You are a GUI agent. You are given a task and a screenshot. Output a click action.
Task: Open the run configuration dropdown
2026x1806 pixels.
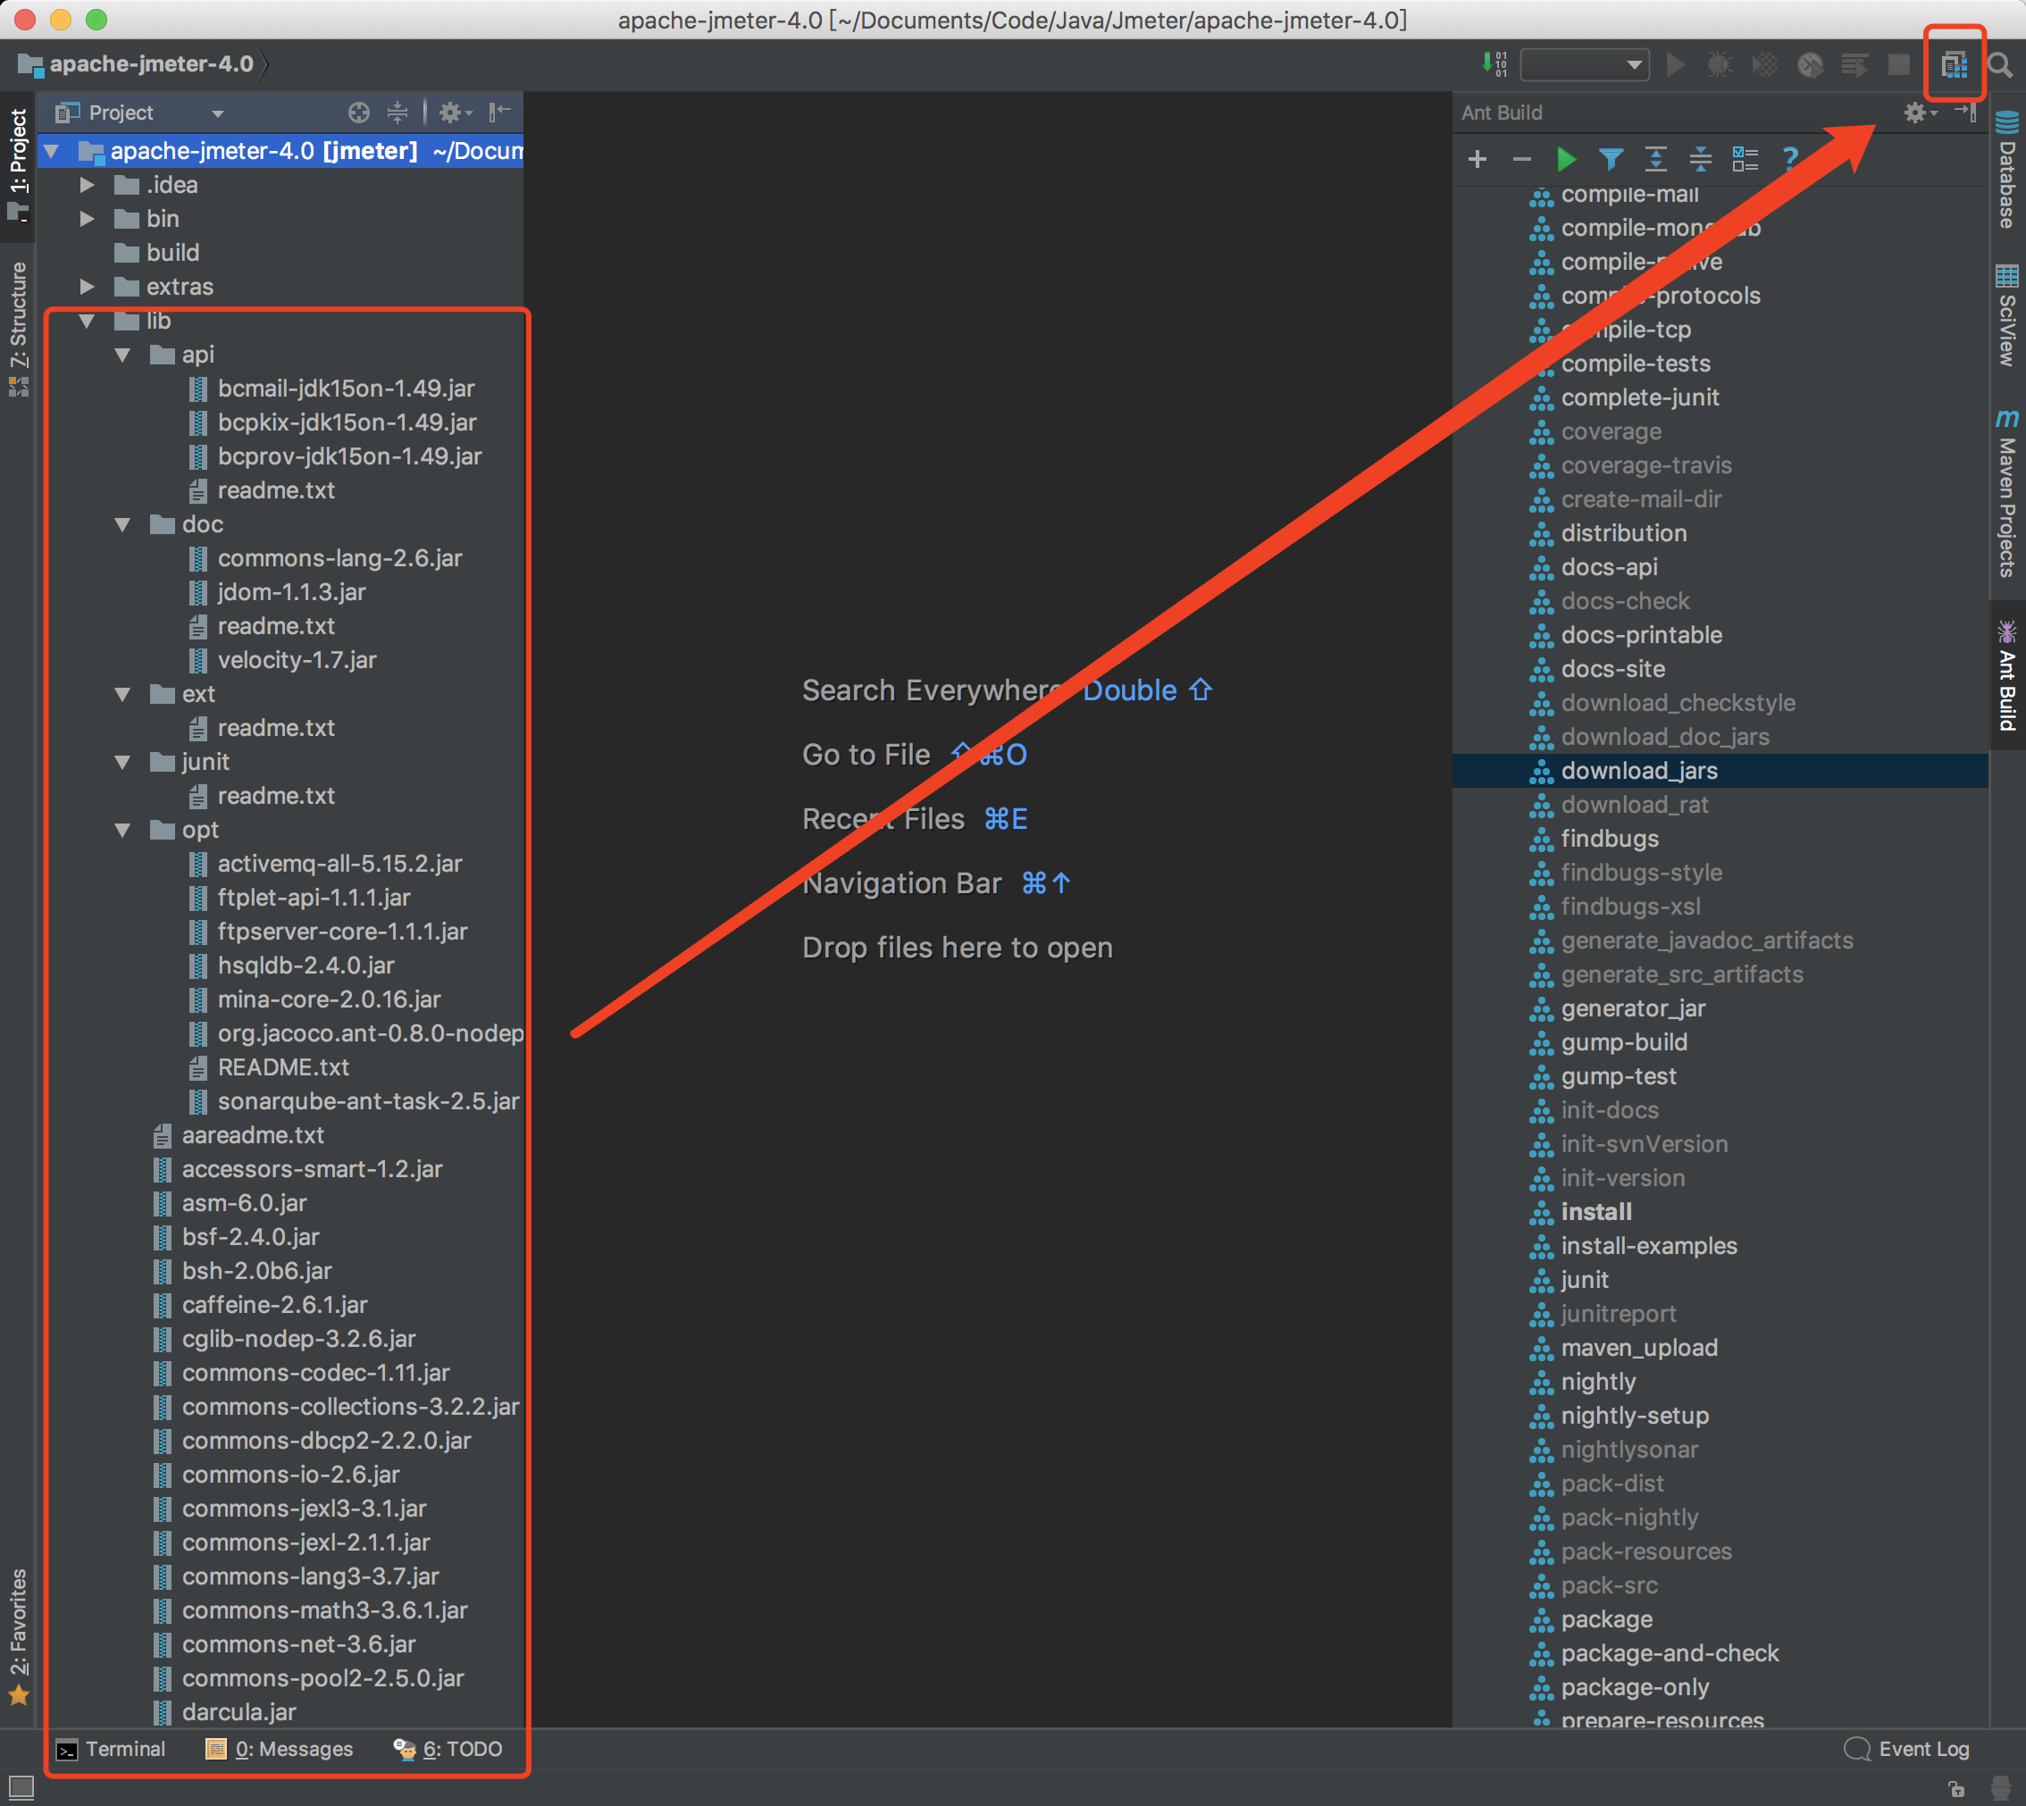pyautogui.click(x=1585, y=65)
